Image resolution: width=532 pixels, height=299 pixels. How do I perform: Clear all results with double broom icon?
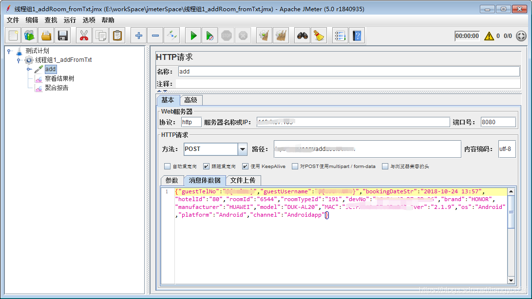(x=281, y=36)
